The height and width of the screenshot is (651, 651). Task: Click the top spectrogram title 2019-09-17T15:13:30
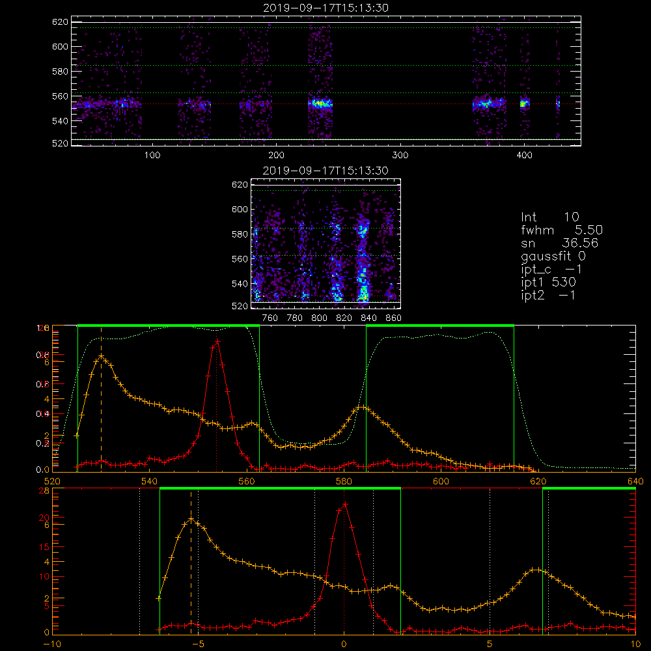pyautogui.click(x=325, y=8)
